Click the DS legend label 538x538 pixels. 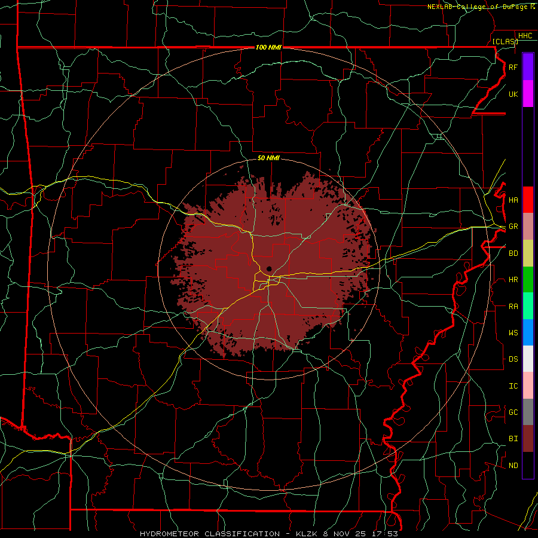coord(513,359)
